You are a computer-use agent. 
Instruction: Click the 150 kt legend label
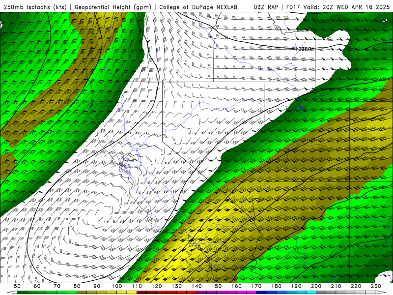coord(217,286)
